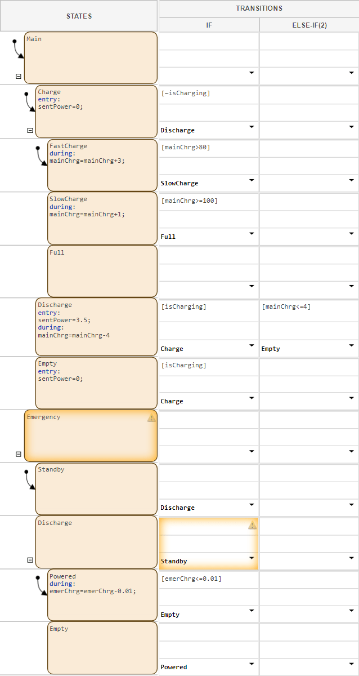Viewport: 359px width, 676px height.
Task: Click the warning icon on Emergency state
Action: click(x=151, y=418)
